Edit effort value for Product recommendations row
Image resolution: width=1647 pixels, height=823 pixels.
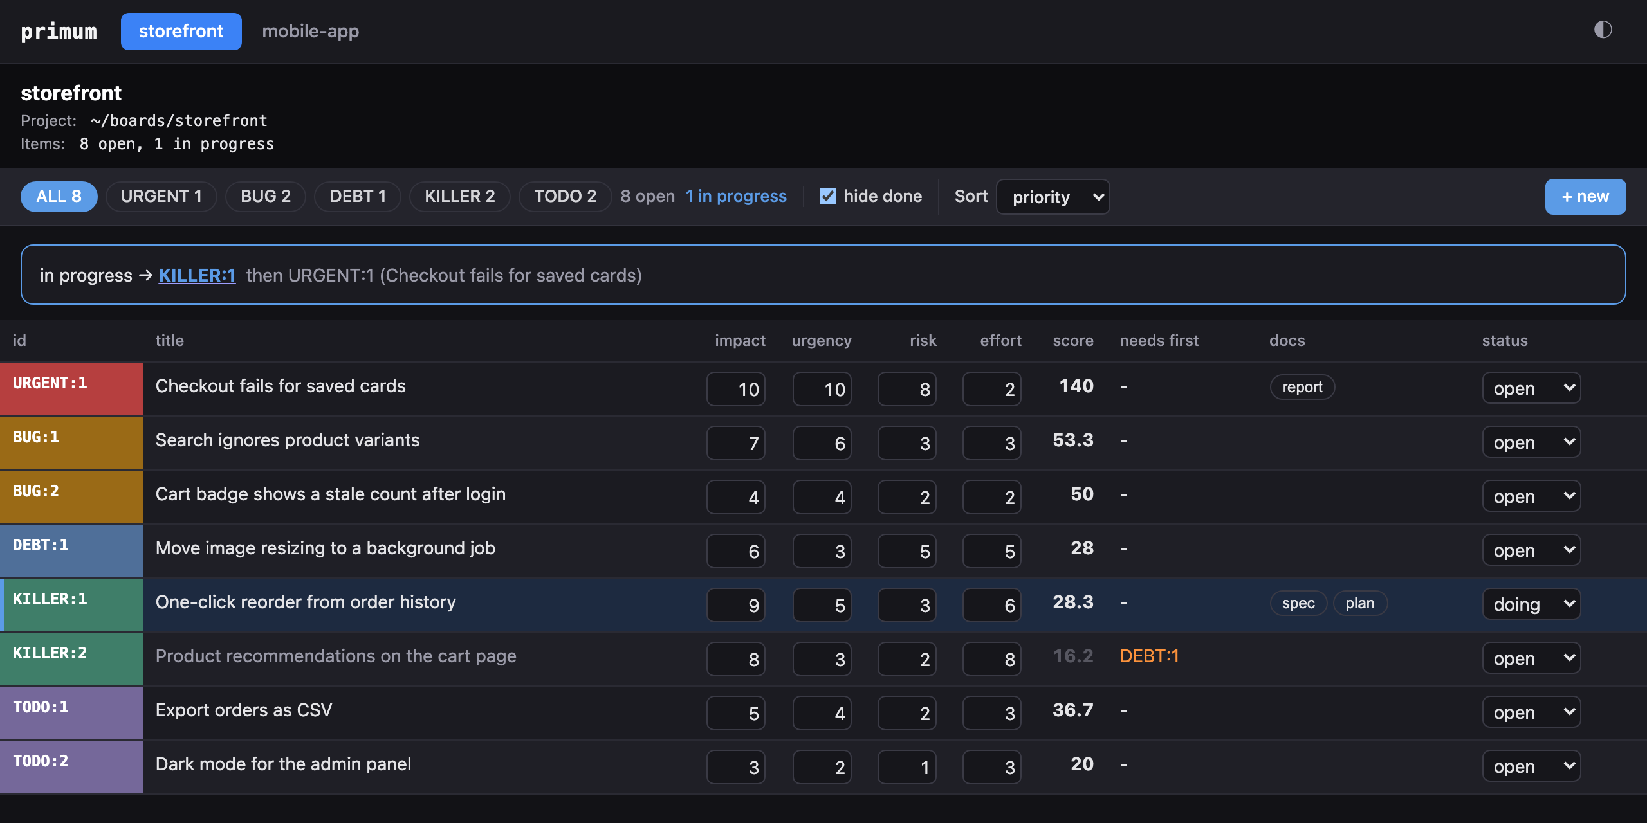pos(992,659)
